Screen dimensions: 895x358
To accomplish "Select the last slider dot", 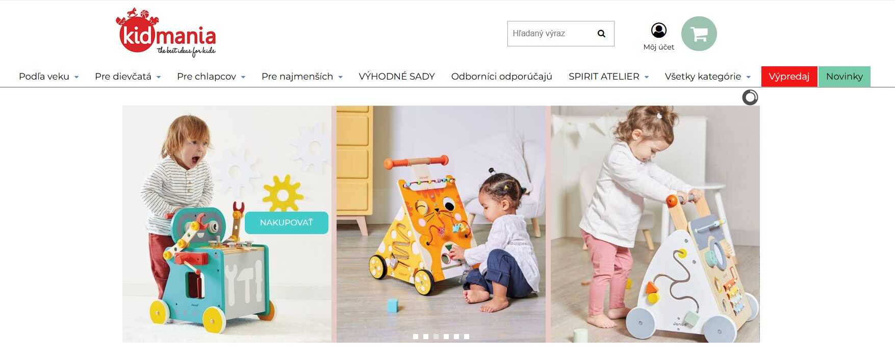I will point(467,337).
